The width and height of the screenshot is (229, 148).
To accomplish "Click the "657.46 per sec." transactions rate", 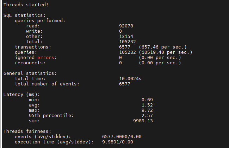I will (x=162, y=47).
